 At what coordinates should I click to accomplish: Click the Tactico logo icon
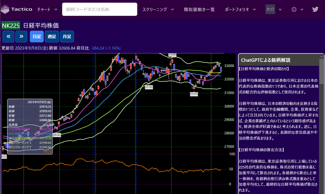pos(5,9)
